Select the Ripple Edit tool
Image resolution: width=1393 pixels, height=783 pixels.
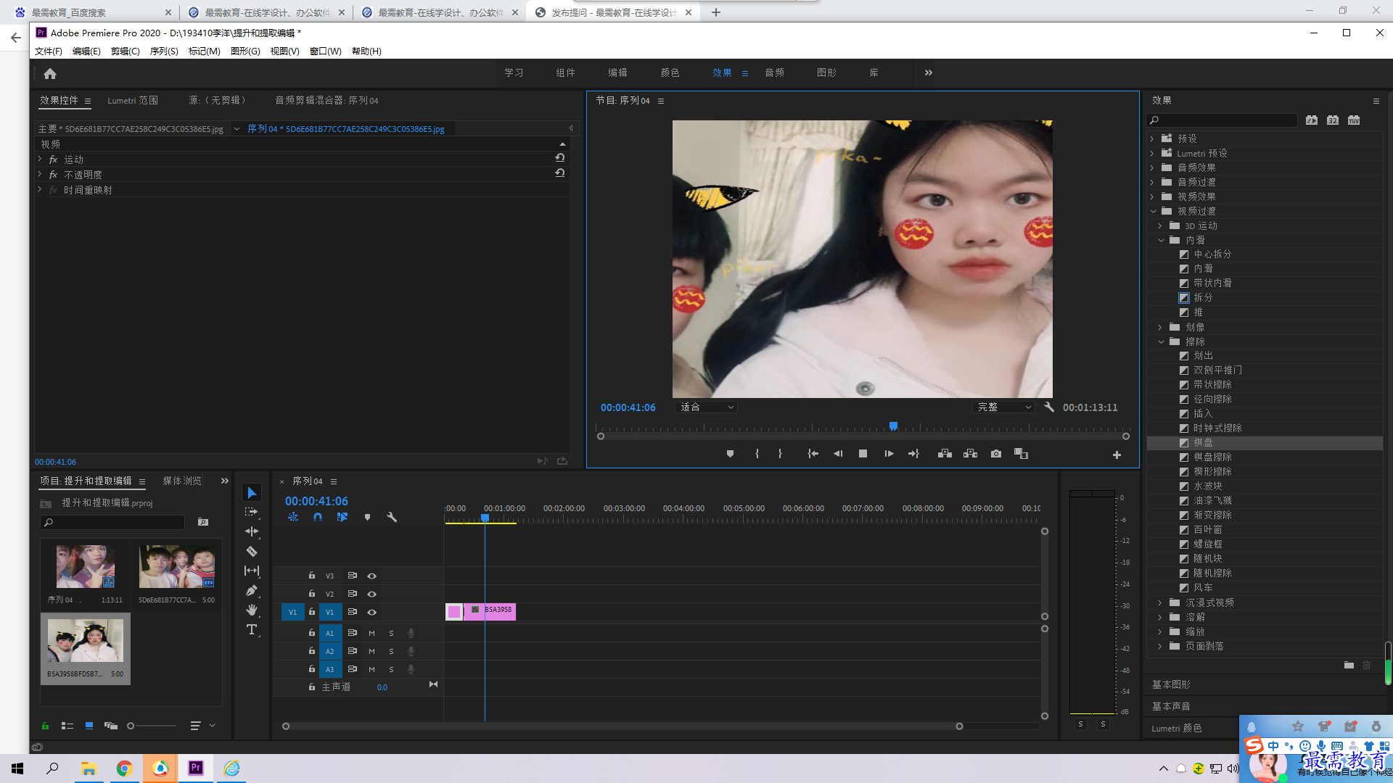click(x=252, y=531)
